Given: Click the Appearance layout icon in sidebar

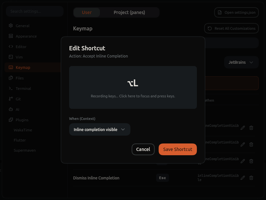Looking at the screenshot, I should point(11,36).
